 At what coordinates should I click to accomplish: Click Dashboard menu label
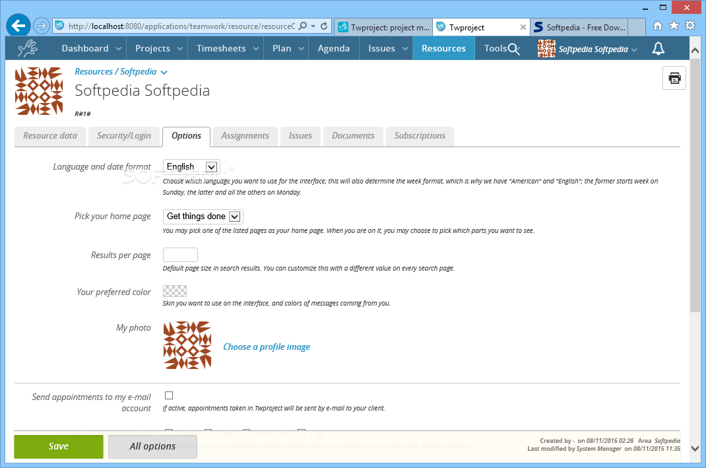pyautogui.click(x=85, y=49)
